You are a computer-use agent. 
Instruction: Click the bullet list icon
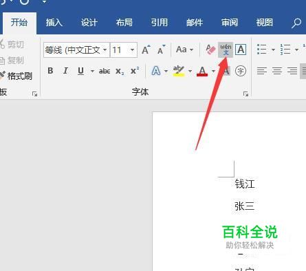262,50
